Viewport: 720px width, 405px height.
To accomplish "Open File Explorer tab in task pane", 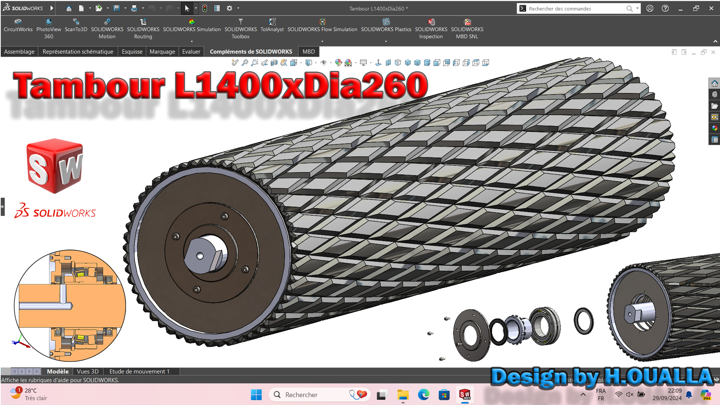I will 715,106.
